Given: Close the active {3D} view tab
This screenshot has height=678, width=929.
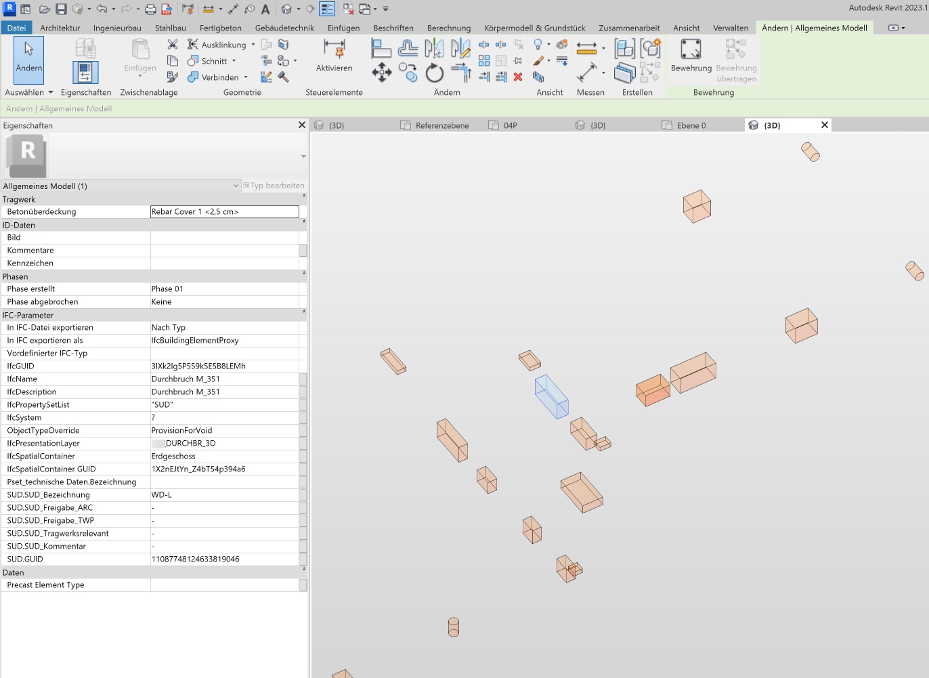Looking at the screenshot, I should click(825, 125).
